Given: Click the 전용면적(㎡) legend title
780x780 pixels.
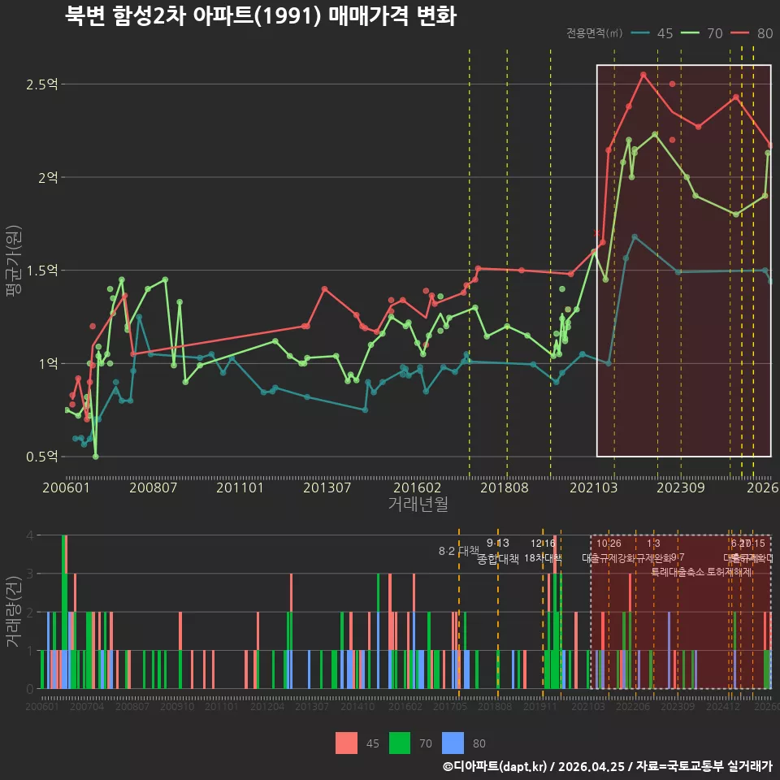Looking at the screenshot, I should 595,33.
